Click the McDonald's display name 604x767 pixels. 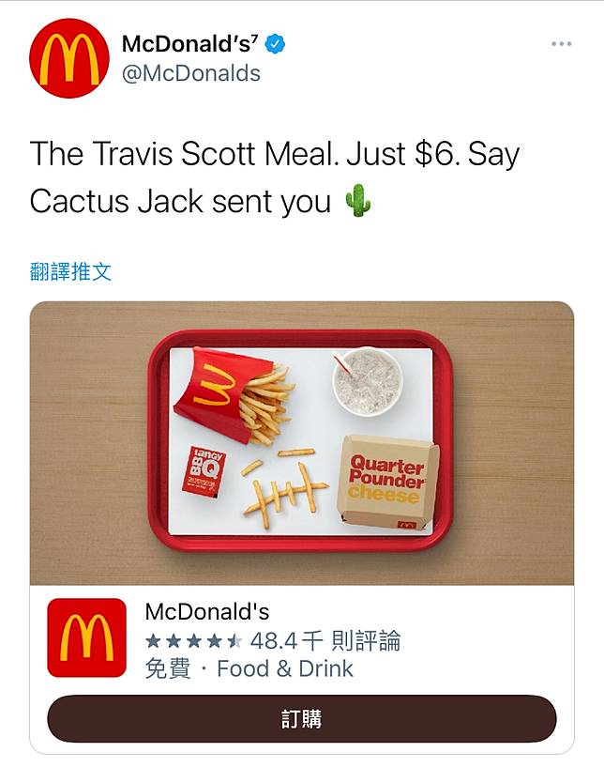(x=190, y=44)
